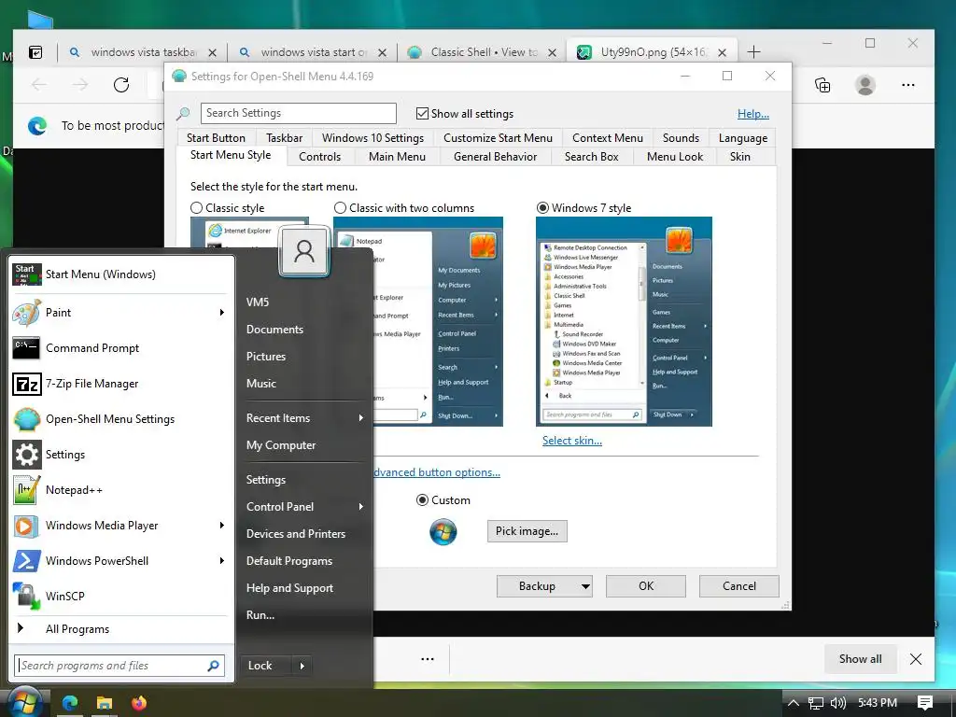Viewport: 956px width, 717px height.
Task: Open Microsoft Edge from the taskbar
Action: coord(70,703)
